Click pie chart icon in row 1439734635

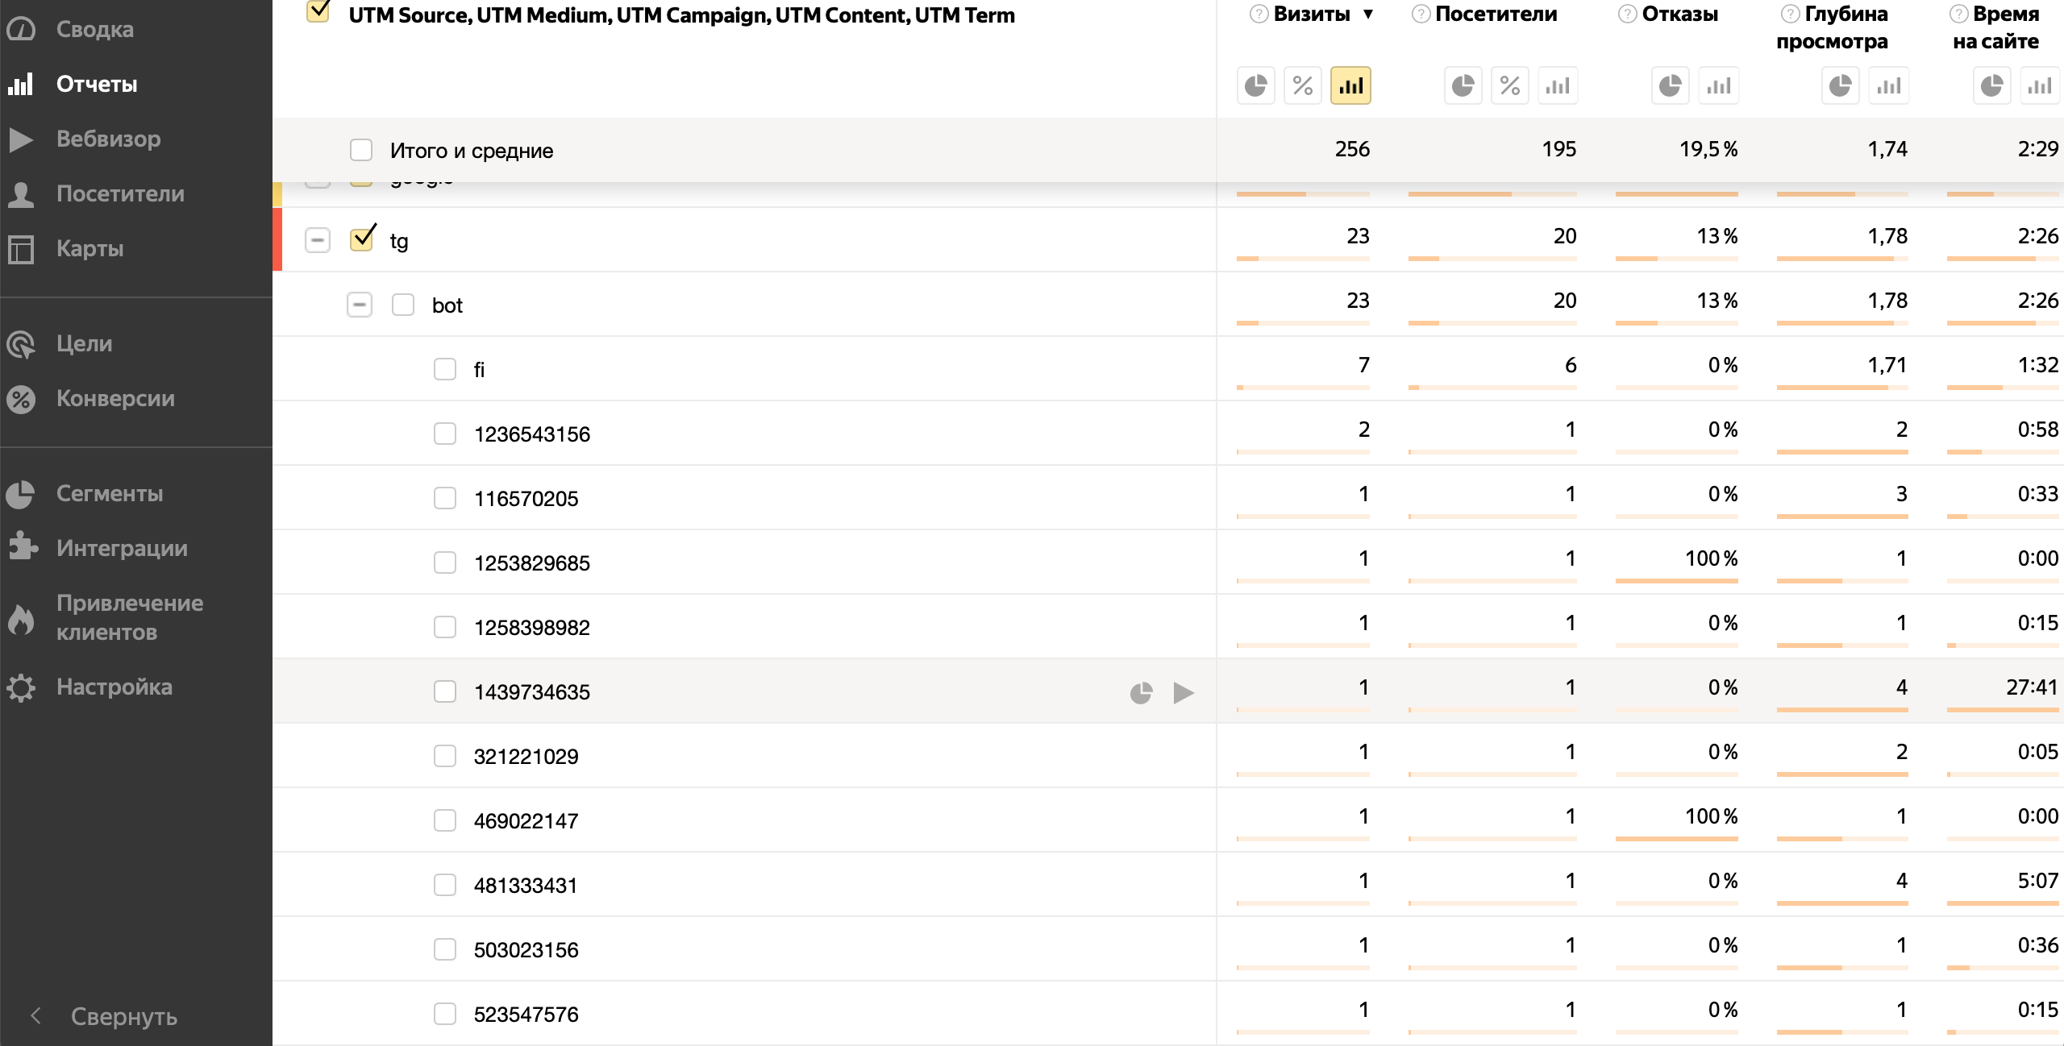1141,692
